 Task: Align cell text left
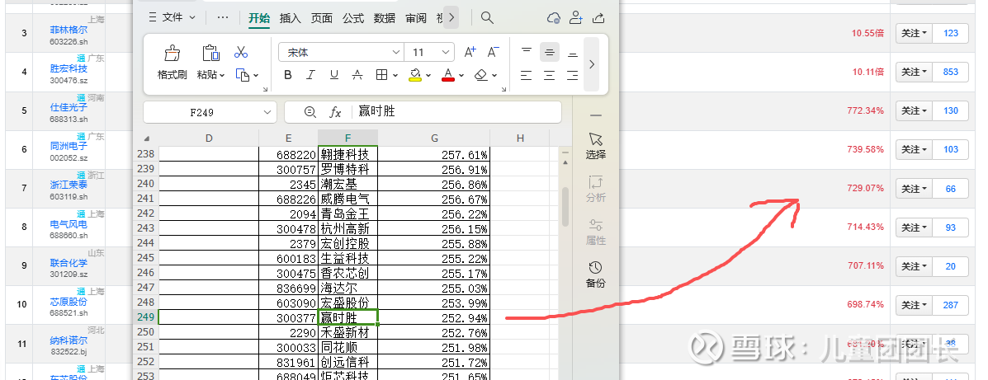click(x=527, y=76)
